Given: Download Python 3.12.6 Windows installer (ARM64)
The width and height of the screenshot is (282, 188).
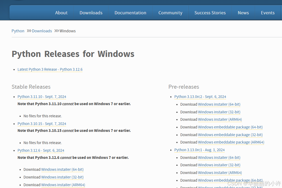Looking at the screenshot, I should point(63,185).
